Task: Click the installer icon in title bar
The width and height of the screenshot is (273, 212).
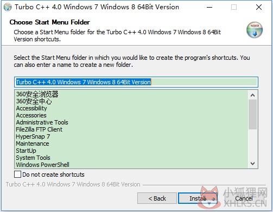Action: tap(8, 7)
